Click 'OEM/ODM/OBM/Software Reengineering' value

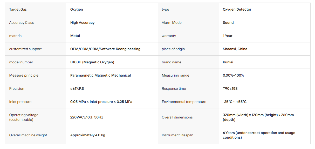(x=105, y=49)
